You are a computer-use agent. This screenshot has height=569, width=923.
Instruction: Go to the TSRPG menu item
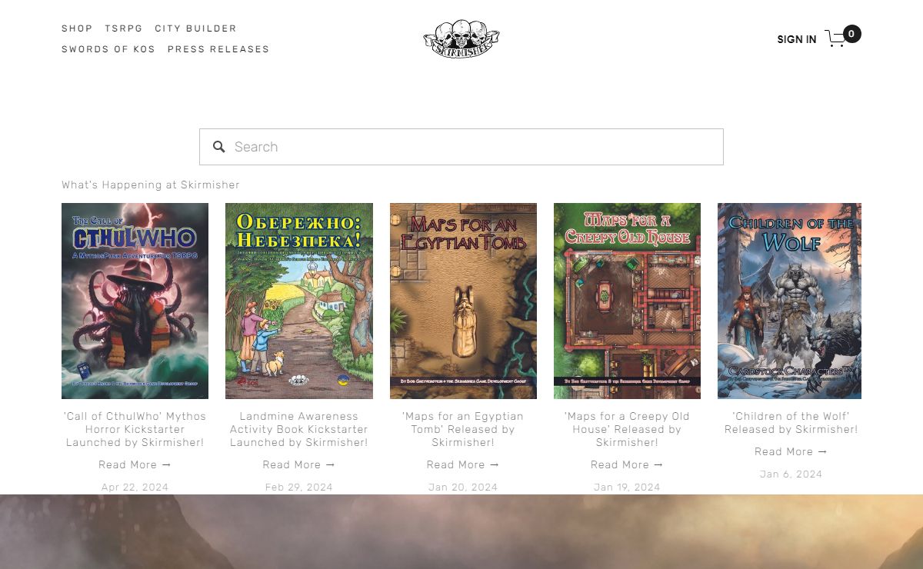coord(124,28)
